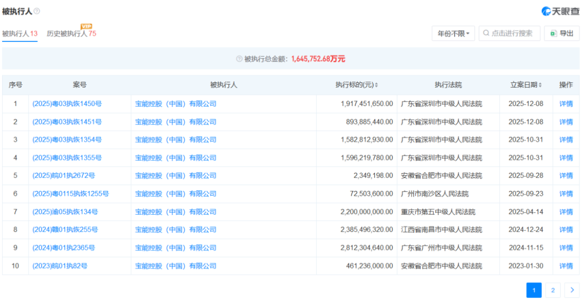Sort by 执行标的(元) column arrows
Viewport: 581px width, 300px height.
pos(376,85)
